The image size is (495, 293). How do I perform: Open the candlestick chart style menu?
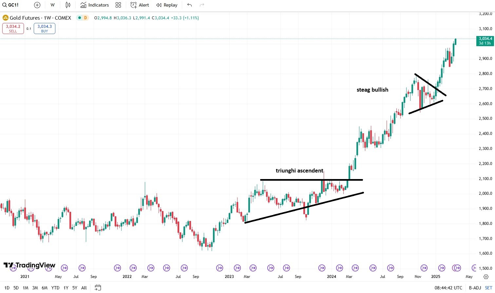(68, 5)
